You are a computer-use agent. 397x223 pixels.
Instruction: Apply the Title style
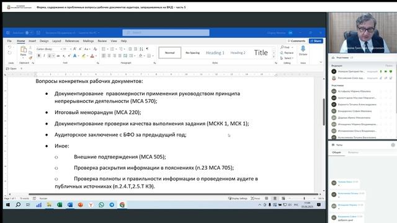pyautogui.click(x=261, y=53)
